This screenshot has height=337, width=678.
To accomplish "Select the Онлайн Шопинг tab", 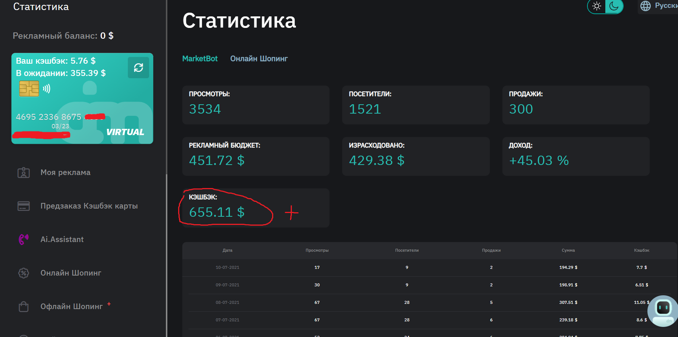I will click(259, 58).
